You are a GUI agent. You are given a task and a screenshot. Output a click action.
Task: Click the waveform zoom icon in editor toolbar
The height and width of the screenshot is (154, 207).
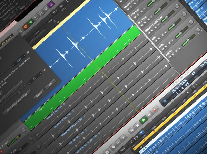point(61,7)
